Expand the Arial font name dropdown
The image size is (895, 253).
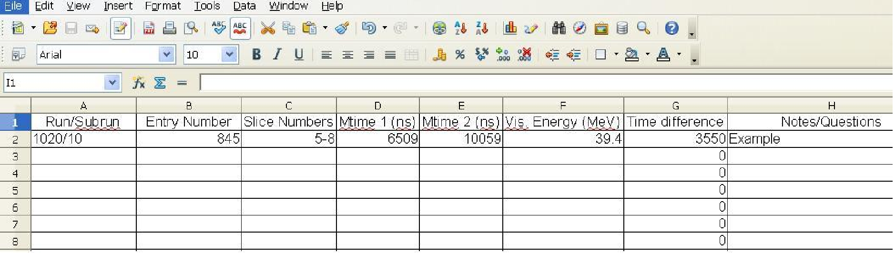166,55
